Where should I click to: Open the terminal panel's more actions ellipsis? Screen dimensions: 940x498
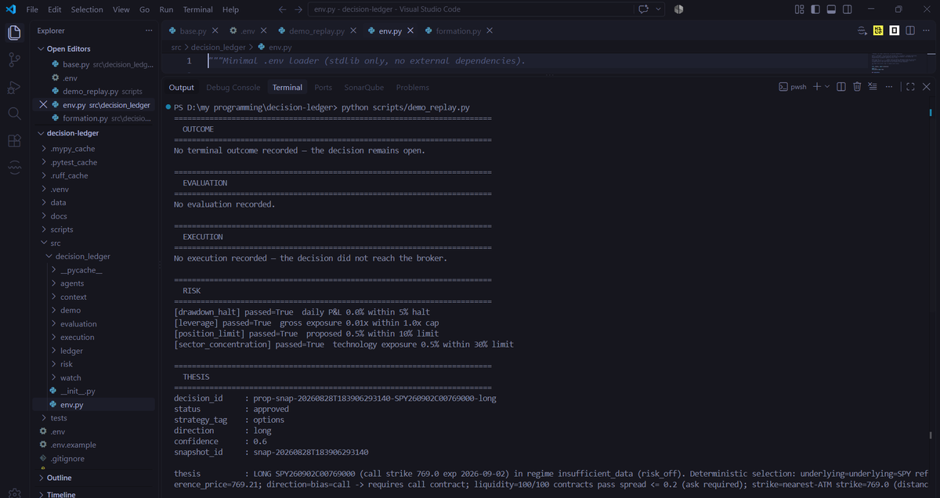[x=889, y=87]
